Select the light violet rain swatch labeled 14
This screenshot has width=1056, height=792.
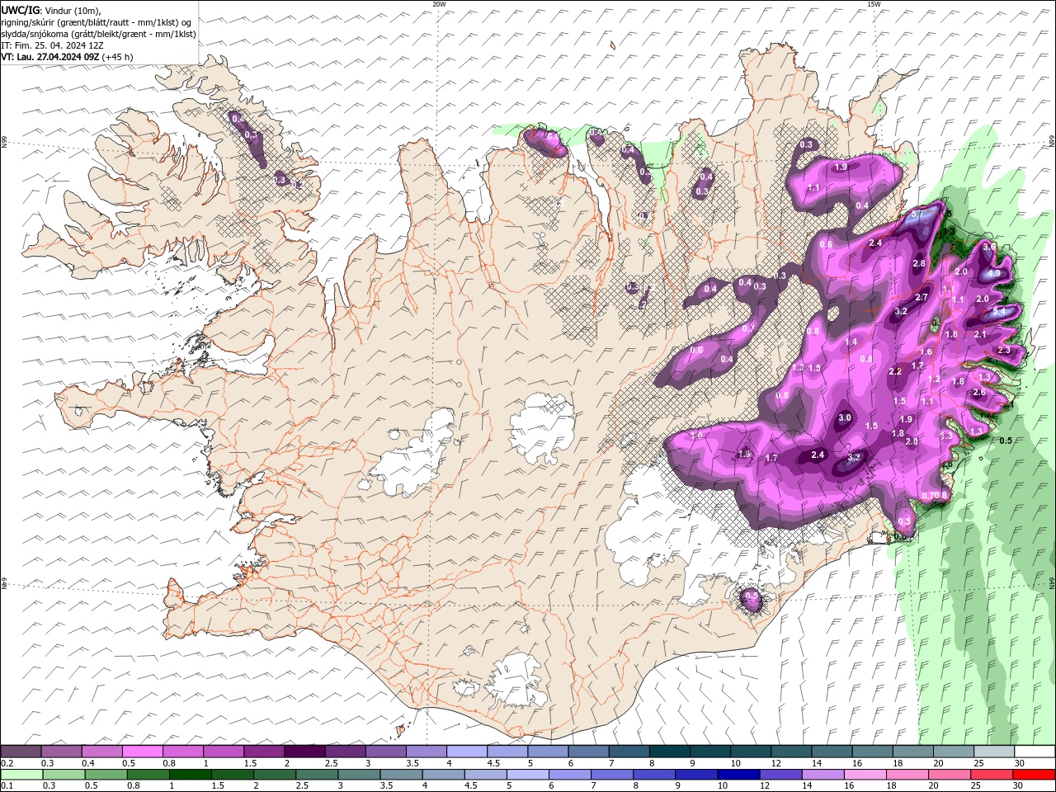(823, 775)
